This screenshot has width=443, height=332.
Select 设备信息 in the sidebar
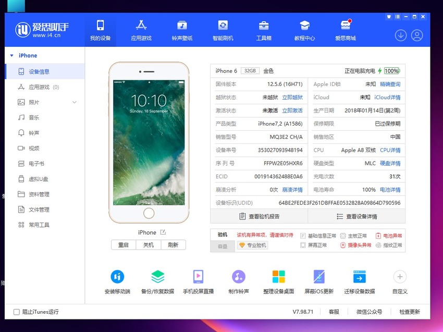pyautogui.click(x=45, y=71)
